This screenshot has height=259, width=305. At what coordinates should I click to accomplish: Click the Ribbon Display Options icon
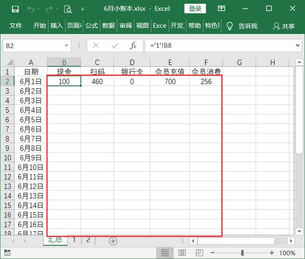pyautogui.click(x=221, y=9)
